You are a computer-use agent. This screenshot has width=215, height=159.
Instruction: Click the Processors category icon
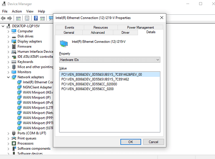14,143
